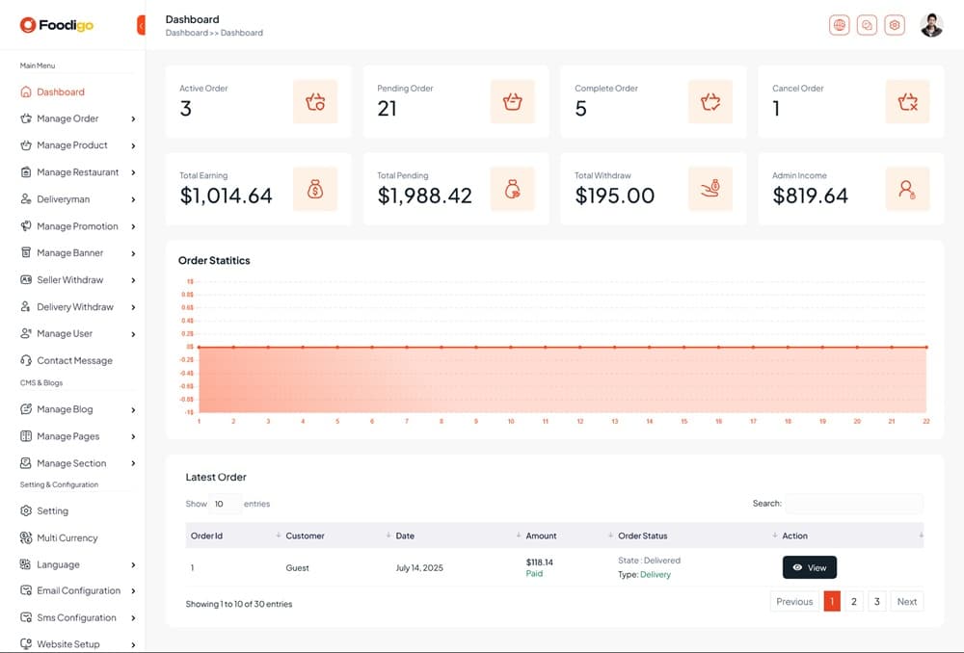The image size is (964, 653).
Task: Open the chat messages icon in header
Action: (x=868, y=26)
